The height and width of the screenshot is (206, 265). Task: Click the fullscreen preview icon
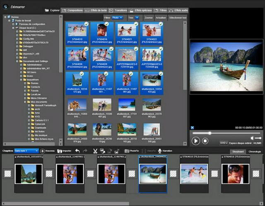tap(192, 127)
